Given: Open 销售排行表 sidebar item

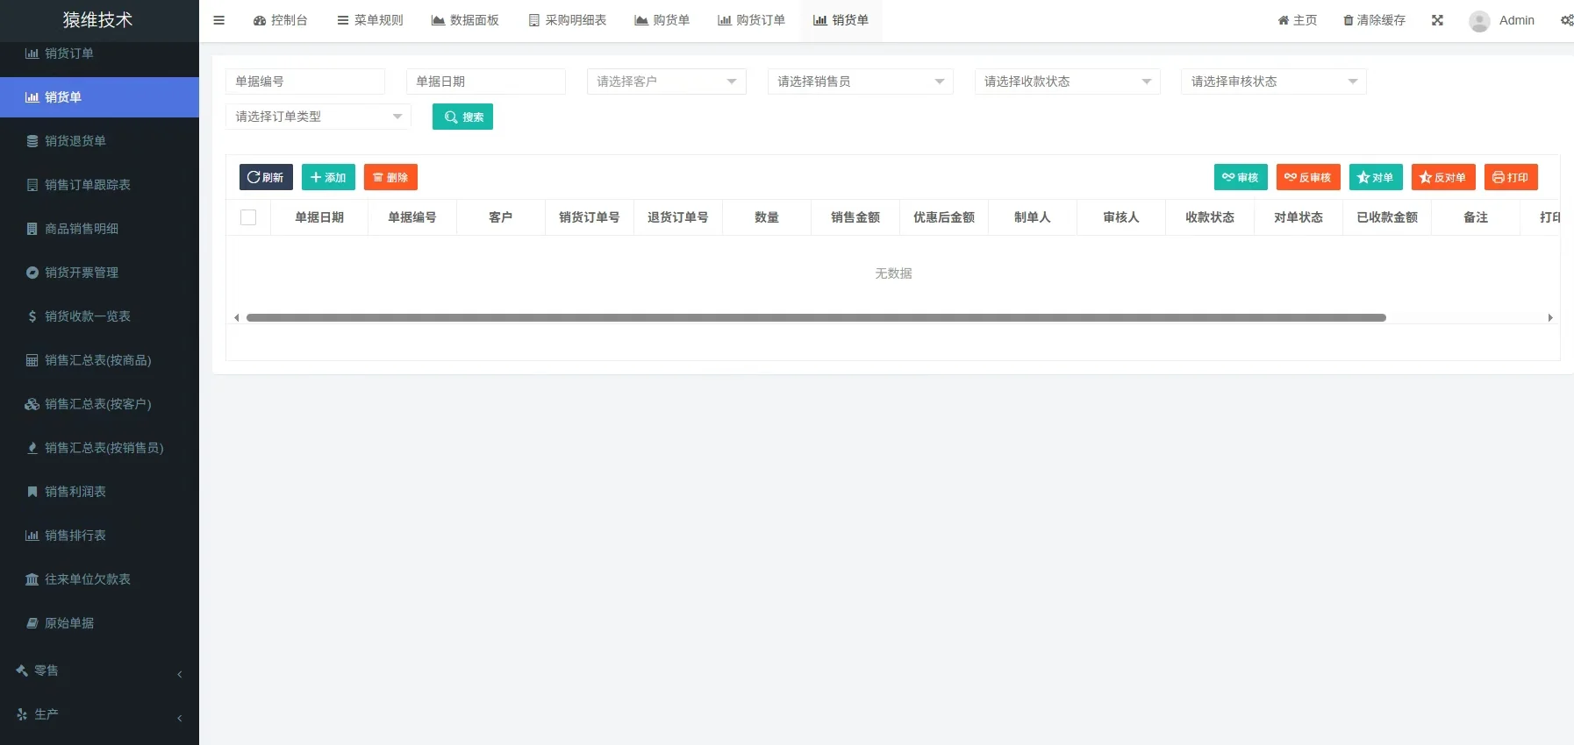Looking at the screenshot, I should point(99,536).
